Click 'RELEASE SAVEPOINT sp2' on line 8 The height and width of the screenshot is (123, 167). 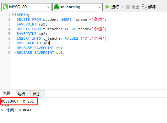[x=40, y=48]
